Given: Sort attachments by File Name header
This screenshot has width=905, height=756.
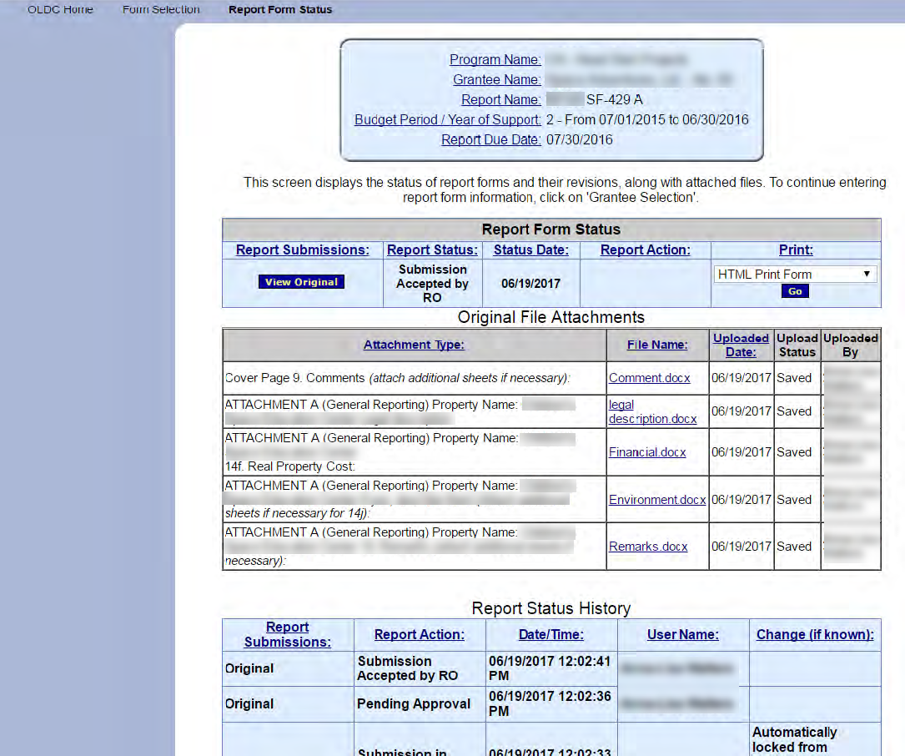Looking at the screenshot, I should point(657,345).
